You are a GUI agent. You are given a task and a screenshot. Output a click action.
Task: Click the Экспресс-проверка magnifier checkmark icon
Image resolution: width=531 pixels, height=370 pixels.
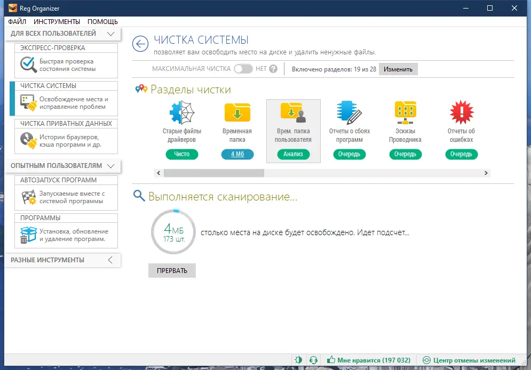[28, 65]
